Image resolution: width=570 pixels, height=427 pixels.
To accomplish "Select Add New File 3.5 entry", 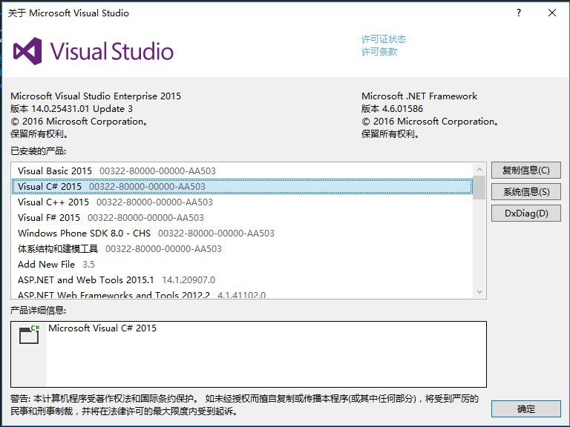I will coord(46,265).
